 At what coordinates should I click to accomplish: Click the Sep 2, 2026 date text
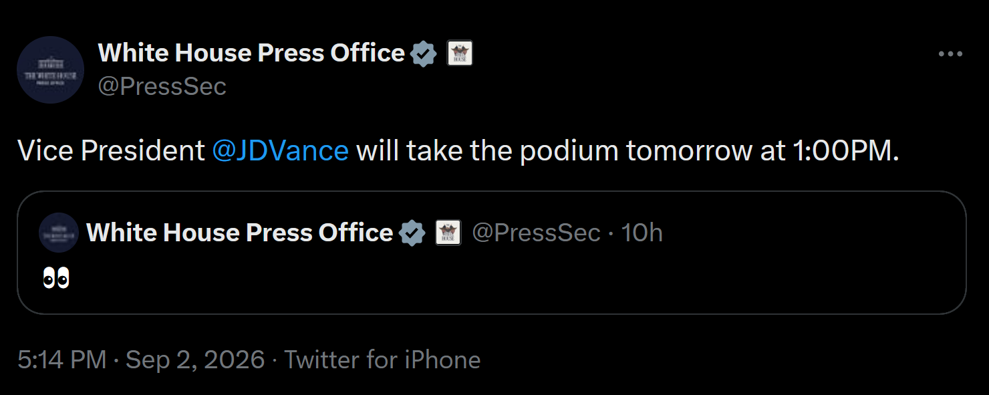pyautogui.click(x=195, y=360)
